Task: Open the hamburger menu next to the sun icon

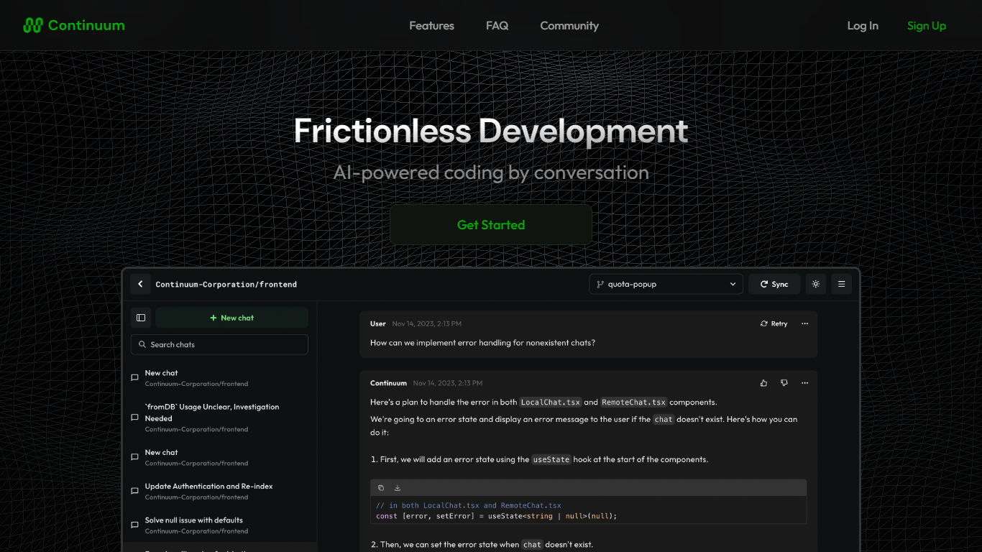Action: pyautogui.click(x=842, y=284)
